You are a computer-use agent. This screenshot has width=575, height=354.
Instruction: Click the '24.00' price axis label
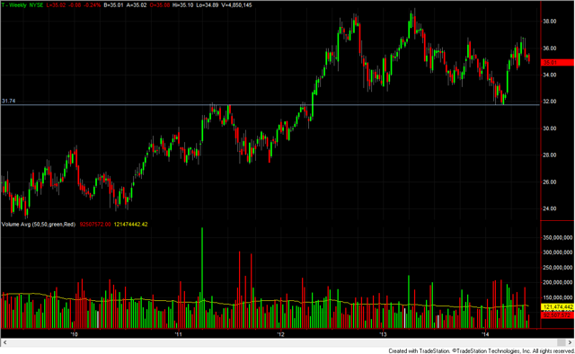pyautogui.click(x=549, y=208)
